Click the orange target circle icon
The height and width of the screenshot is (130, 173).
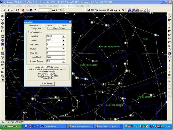[141, 10]
